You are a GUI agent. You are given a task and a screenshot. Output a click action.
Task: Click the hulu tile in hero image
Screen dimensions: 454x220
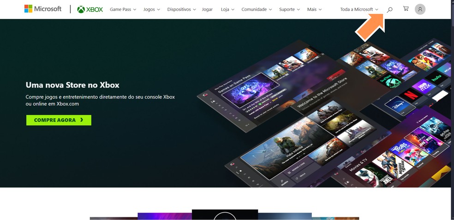(436, 78)
